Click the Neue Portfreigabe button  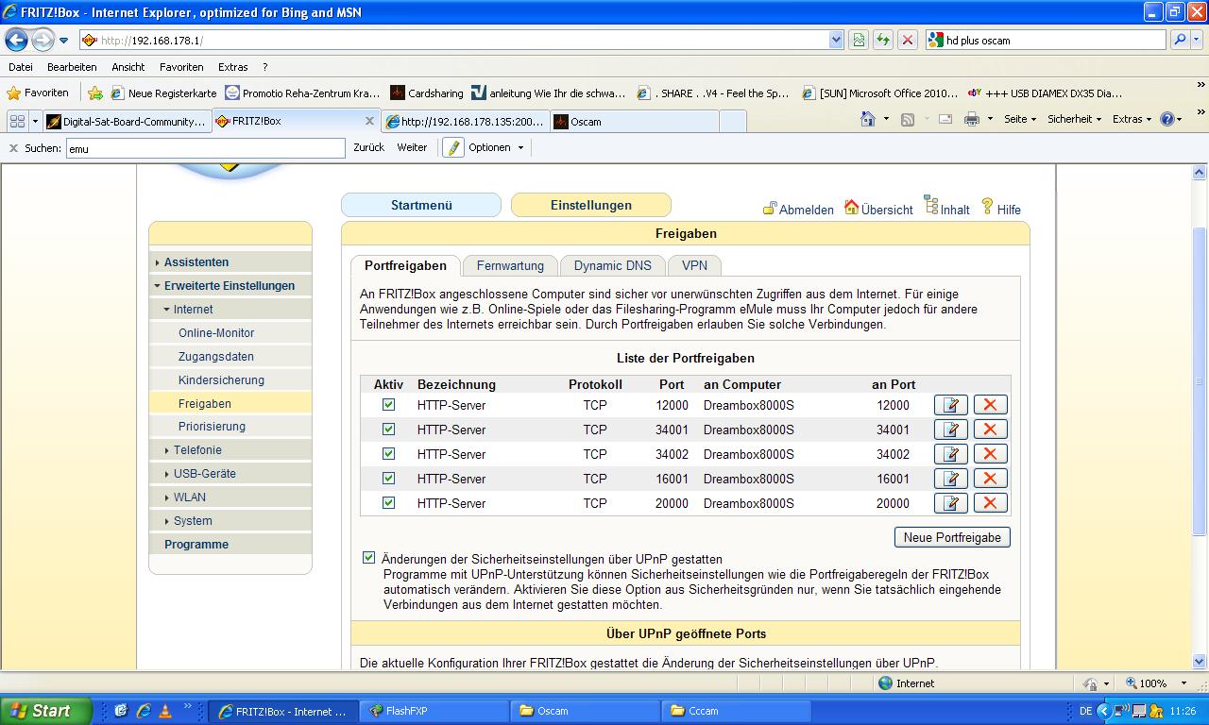coord(951,537)
